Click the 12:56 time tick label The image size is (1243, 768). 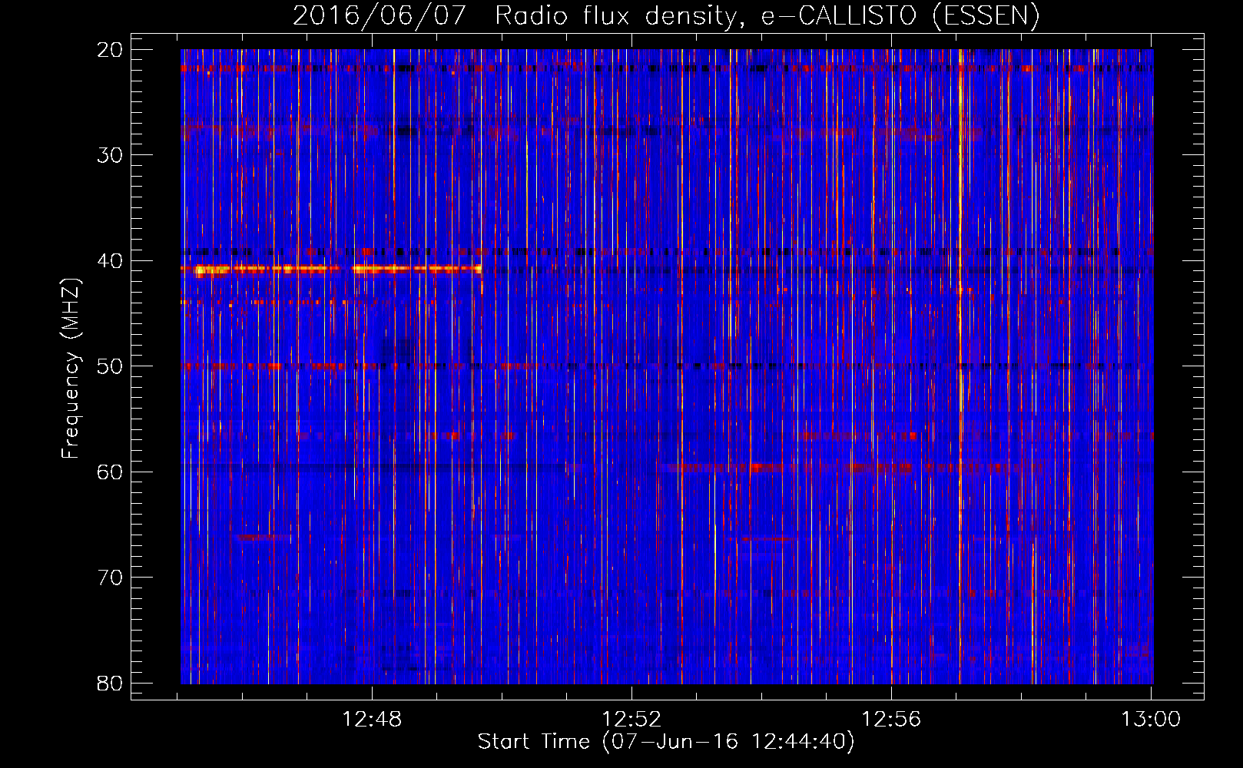(x=891, y=720)
